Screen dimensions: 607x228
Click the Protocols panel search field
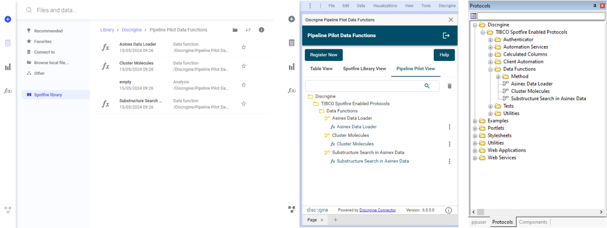coord(540,16)
